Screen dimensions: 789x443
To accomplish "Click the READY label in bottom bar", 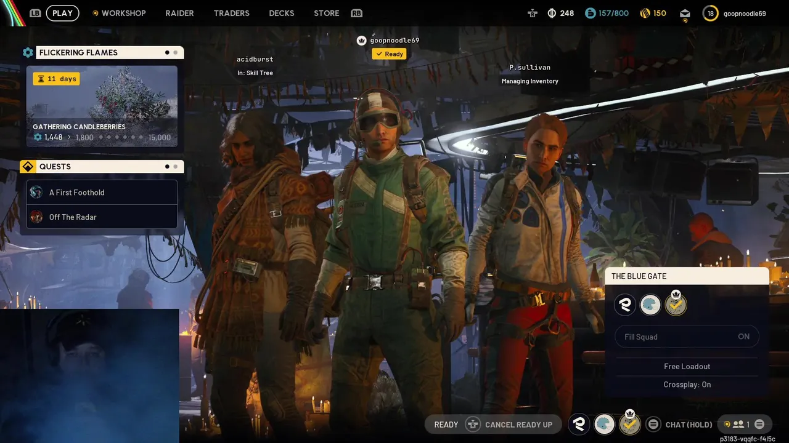I will point(446,425).
